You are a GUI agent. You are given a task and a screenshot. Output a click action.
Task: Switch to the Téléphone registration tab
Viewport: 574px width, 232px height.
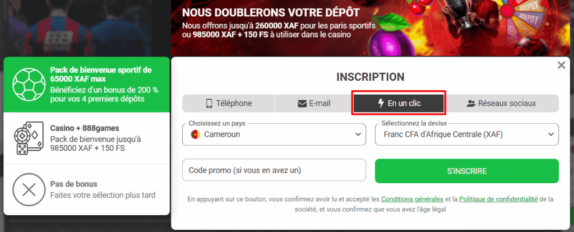(228, 103)
